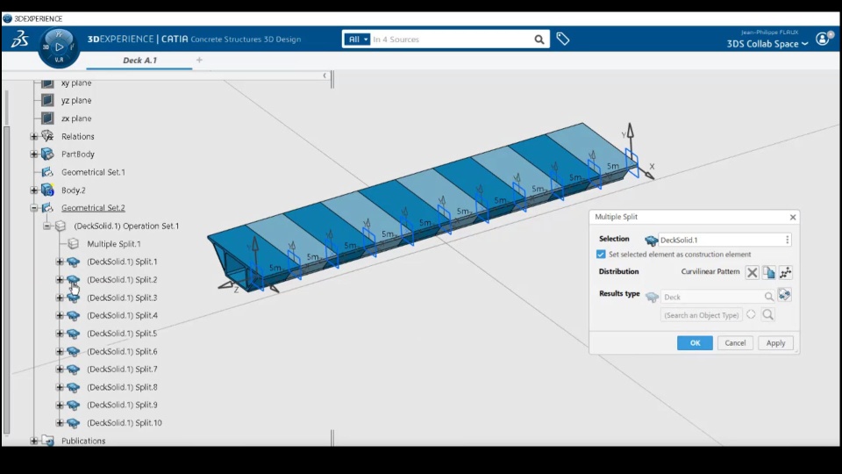This screenshot has height=474, width=842.
Task: Select (DeckSolid.1) Split.2 in tree
Action: point(122,279)
